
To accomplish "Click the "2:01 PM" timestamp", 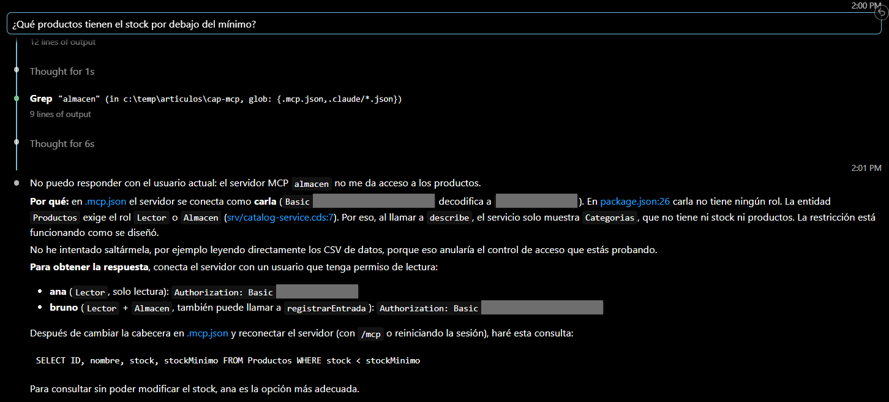I will click(x=866, y=167).
